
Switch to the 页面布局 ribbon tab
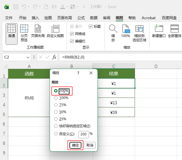[65, 18]
